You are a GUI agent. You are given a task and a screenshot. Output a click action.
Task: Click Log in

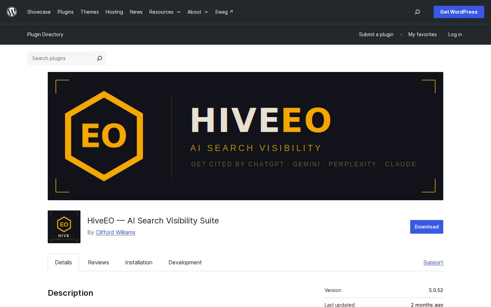click(455, 34)
